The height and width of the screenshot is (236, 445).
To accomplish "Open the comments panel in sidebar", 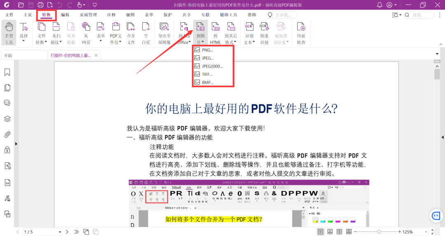I will [7, 103].
